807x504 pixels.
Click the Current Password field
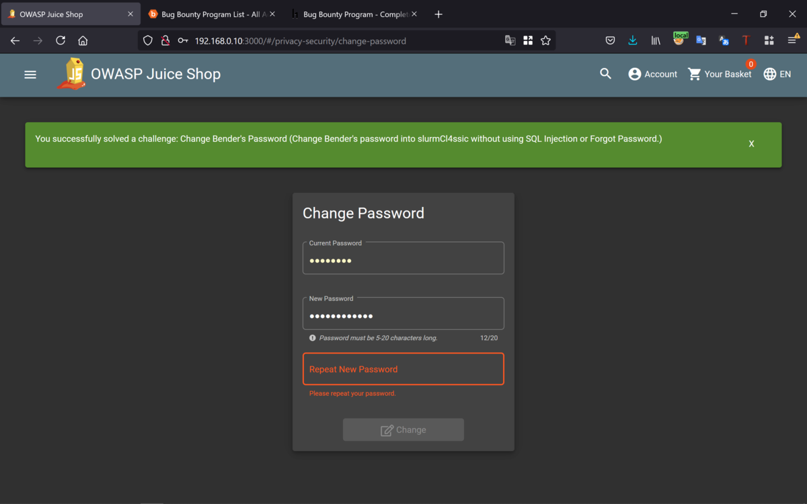(x=403, y=258)
